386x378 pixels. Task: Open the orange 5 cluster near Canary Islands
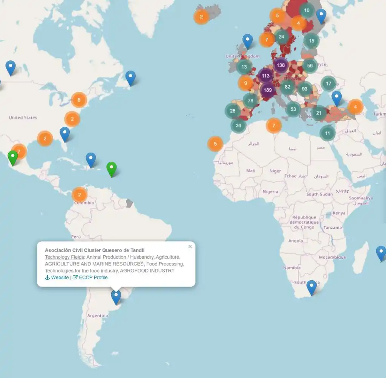215,144
